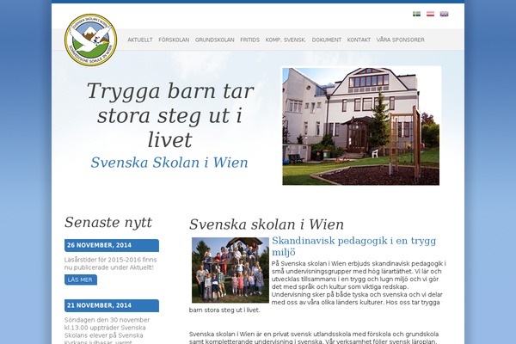Switch language via the Swedish flag icon
This screenshot has height=344, width=516.
pyautogui.click(x=416, y=14)
